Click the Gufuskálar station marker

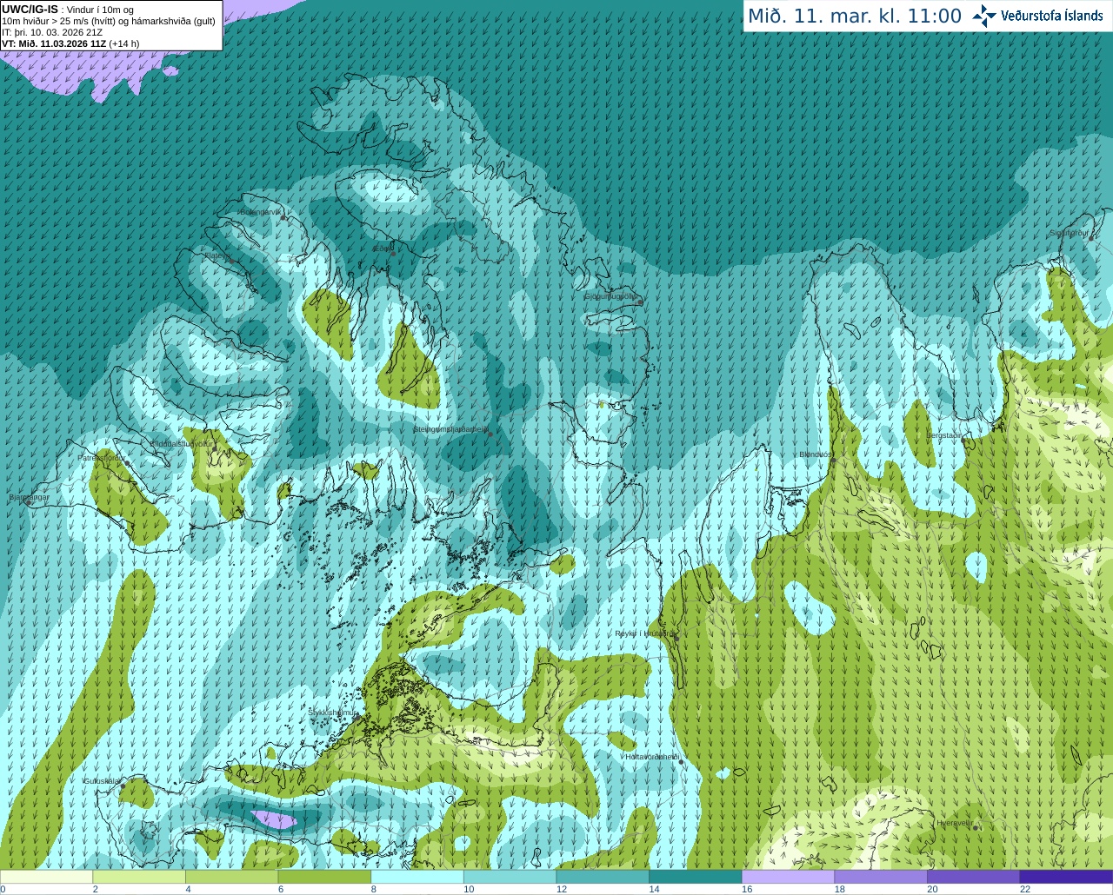click(123, 786)
